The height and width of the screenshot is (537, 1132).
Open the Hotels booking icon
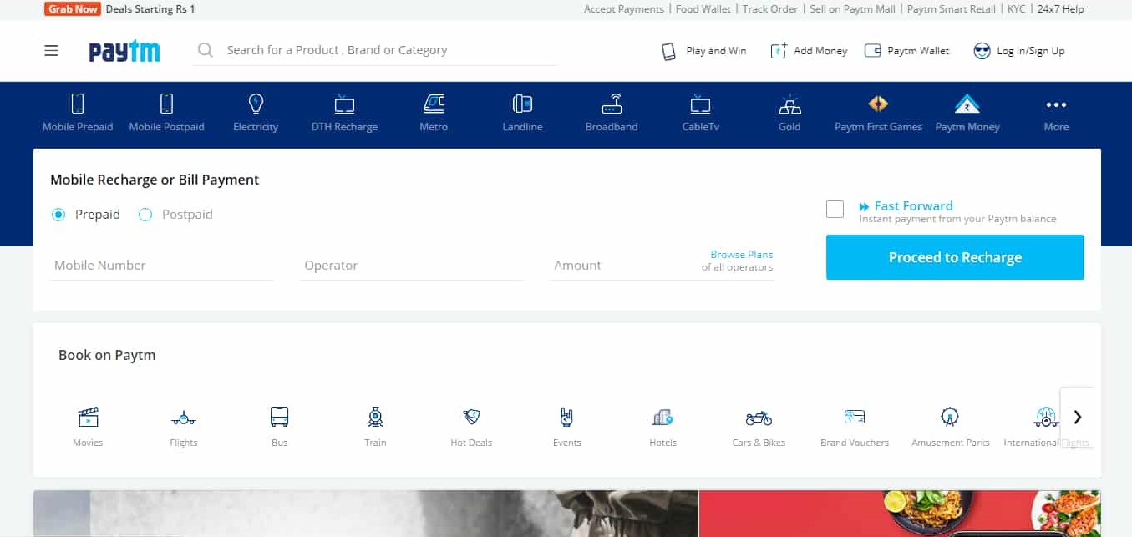click(x=662, y=416)
